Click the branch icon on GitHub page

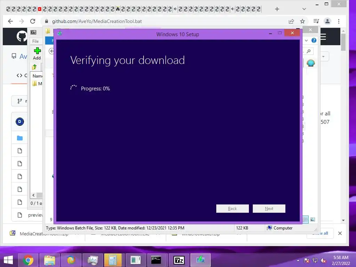click(x=20, y=101)
